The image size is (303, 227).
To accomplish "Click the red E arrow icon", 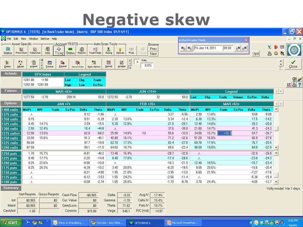I will coord(276,47).
